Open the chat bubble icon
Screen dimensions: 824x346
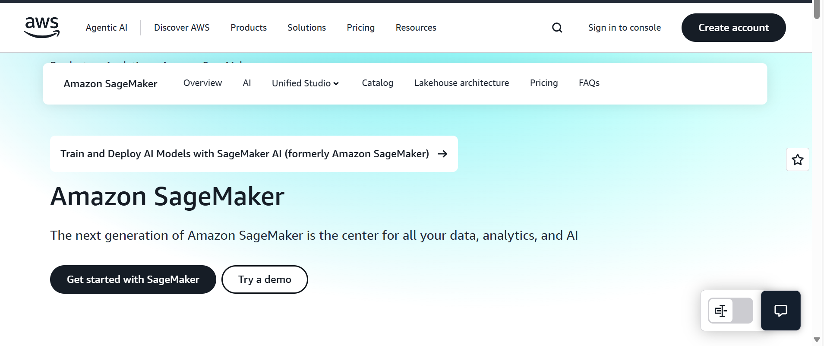point(780,311)
